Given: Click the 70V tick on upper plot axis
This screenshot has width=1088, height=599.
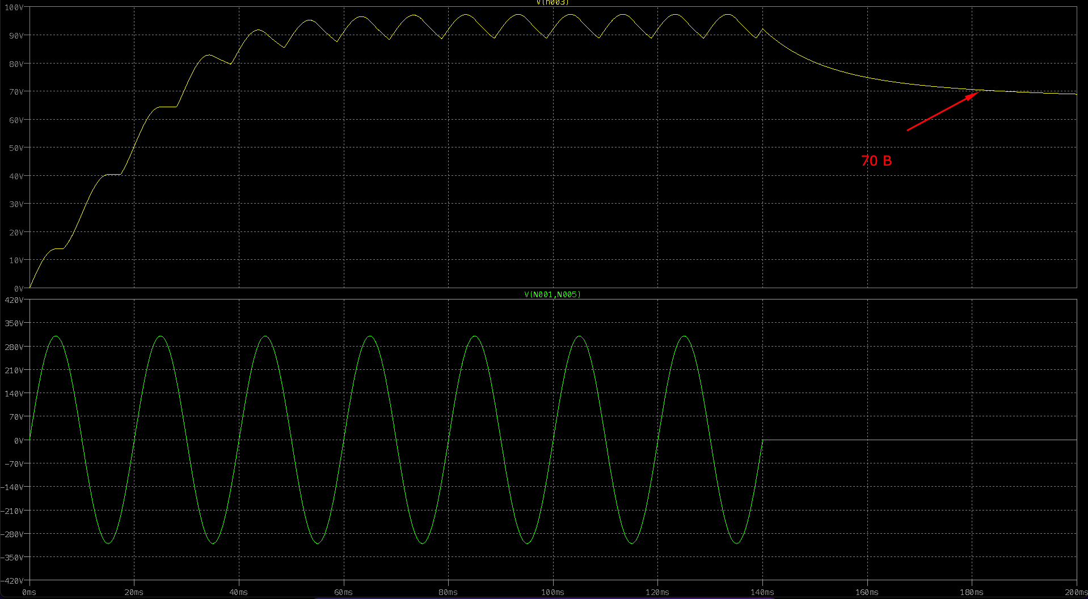Looking at the screenshot, I should (16, 92).
